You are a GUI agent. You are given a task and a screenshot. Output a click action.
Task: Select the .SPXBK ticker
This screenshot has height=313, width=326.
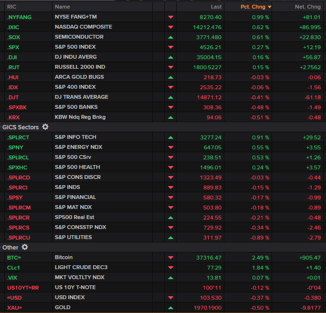(17, 107)
